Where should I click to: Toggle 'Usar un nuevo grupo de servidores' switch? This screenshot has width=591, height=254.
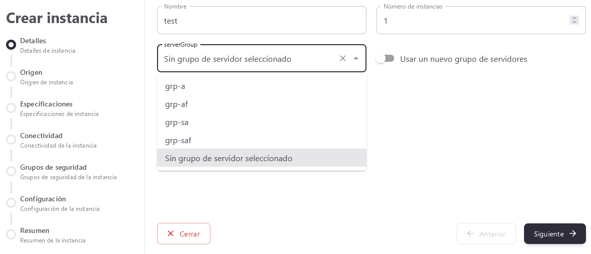(385, 59)
